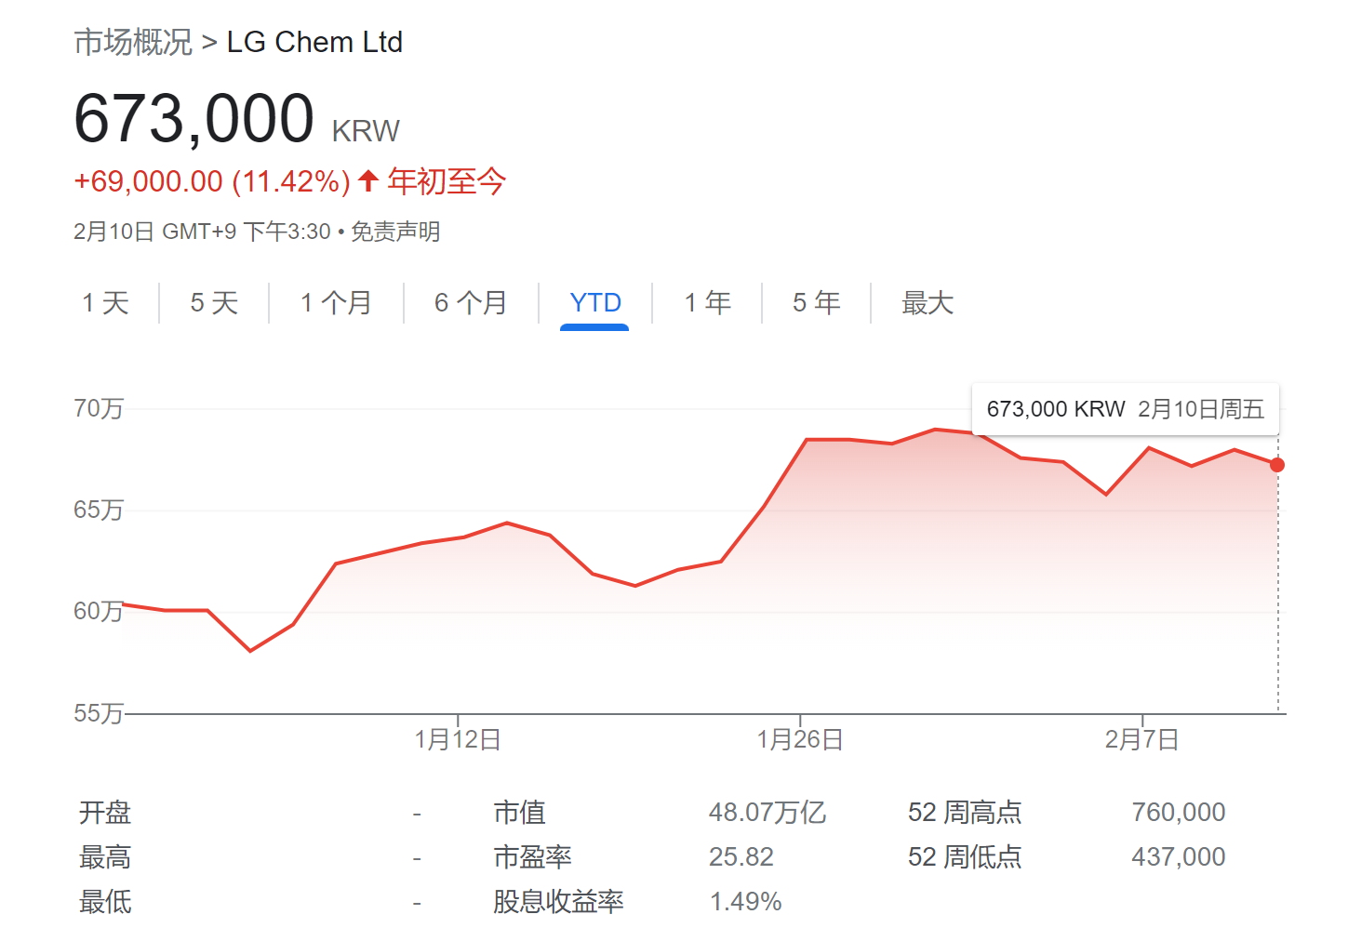
Task: Show the 6 个月 price history
Action: (471, 303)
